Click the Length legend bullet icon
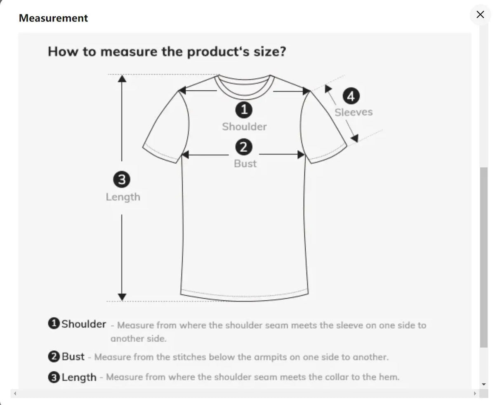 click(x=54, y=377)
